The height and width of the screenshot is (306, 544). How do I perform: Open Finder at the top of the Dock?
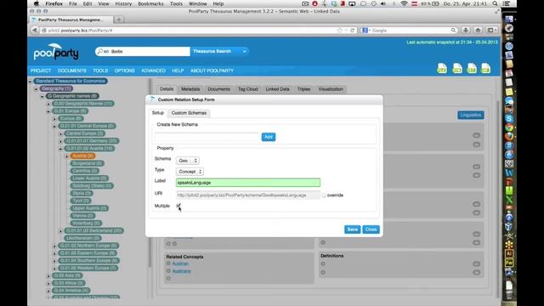pyautogui.click(x=509, y=19)
